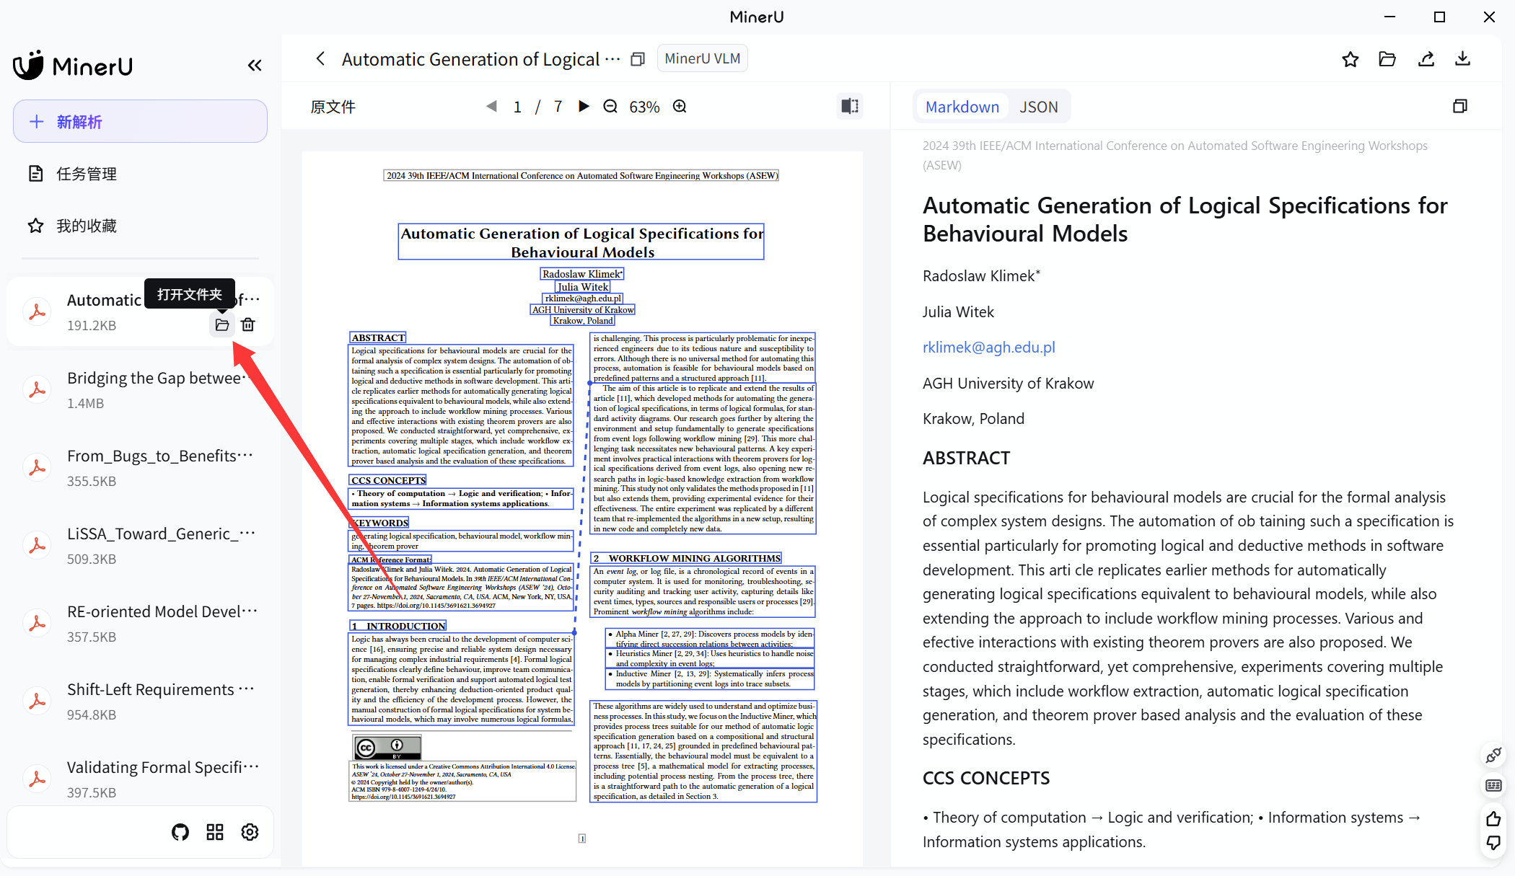This screenshot has height=876, width=1515.
Task: Select the RE-oriented Model Devel file
Action: pyautogui.click(x=140, y=623)
